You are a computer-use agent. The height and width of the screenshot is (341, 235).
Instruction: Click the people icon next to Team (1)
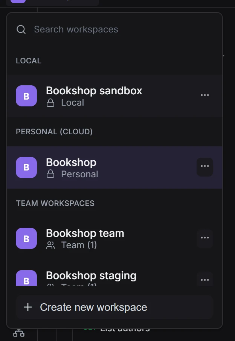[x=50, y=246]
